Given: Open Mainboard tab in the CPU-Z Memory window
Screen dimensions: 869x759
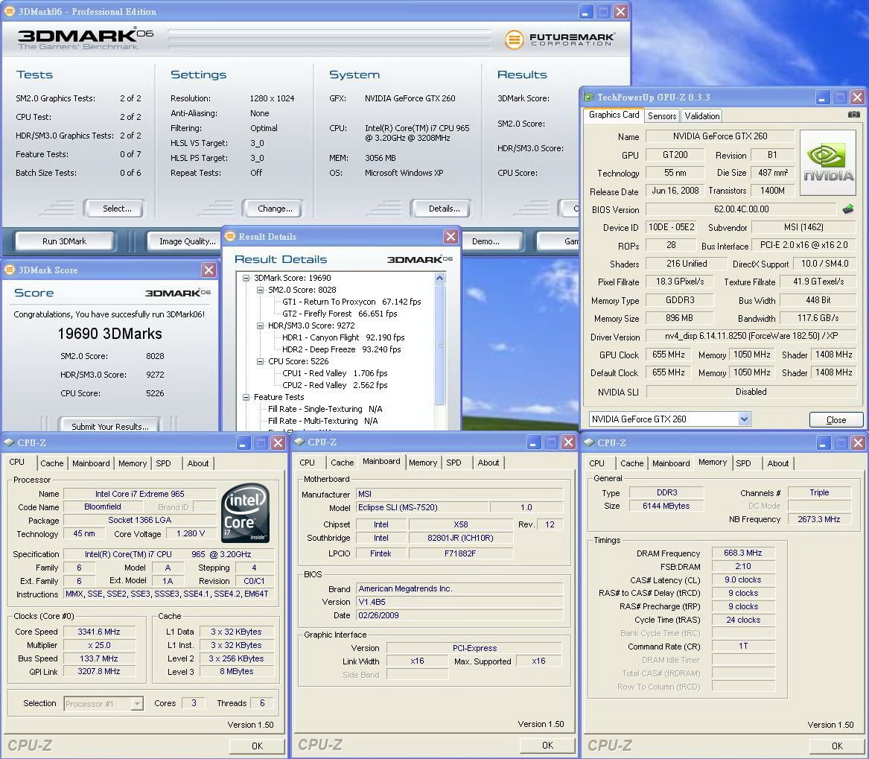Looking at the screenshot, I should pyautogui.click(x=671, y=463).
